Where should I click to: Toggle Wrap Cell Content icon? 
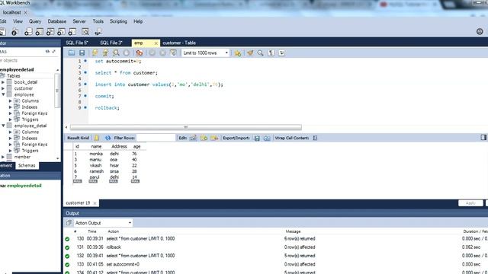tap(315, 138)
